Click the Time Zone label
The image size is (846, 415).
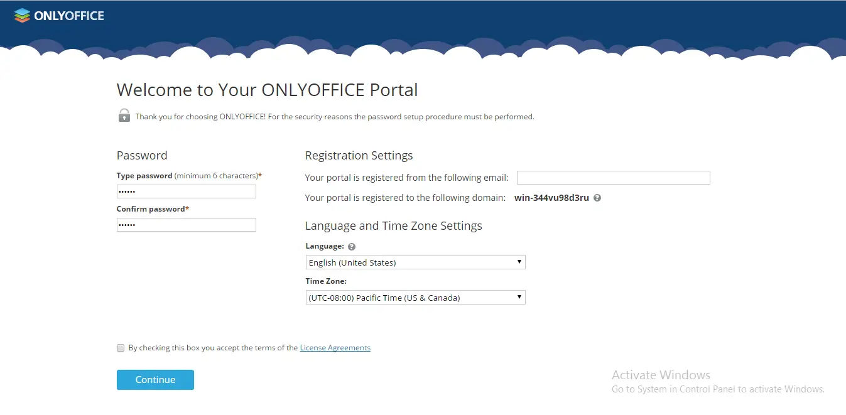[x=326, y=281]
